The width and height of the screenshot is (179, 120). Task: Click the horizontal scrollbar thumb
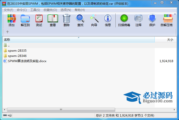tap(61, 110)
